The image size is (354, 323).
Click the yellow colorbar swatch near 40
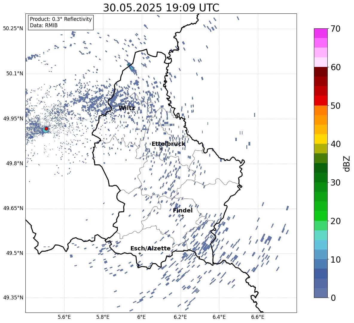(321, 139)
